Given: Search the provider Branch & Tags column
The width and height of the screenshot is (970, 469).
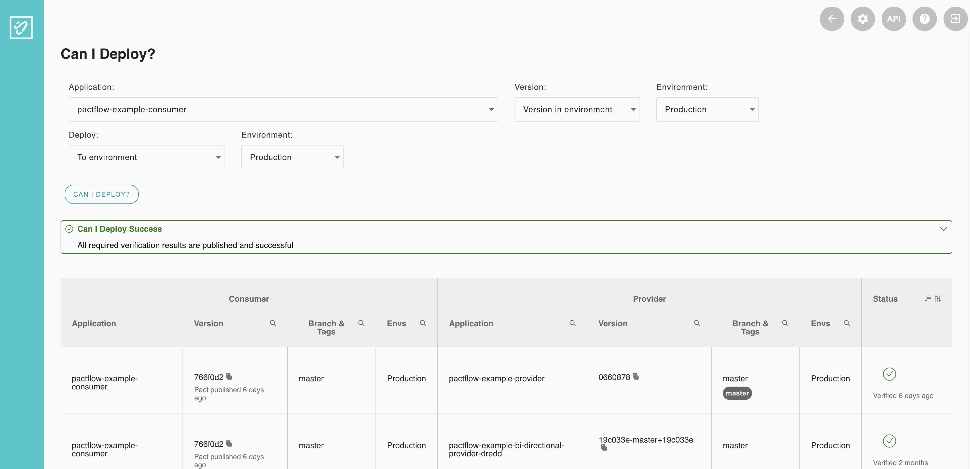Looking at the screenshot, I should (785, 324).
